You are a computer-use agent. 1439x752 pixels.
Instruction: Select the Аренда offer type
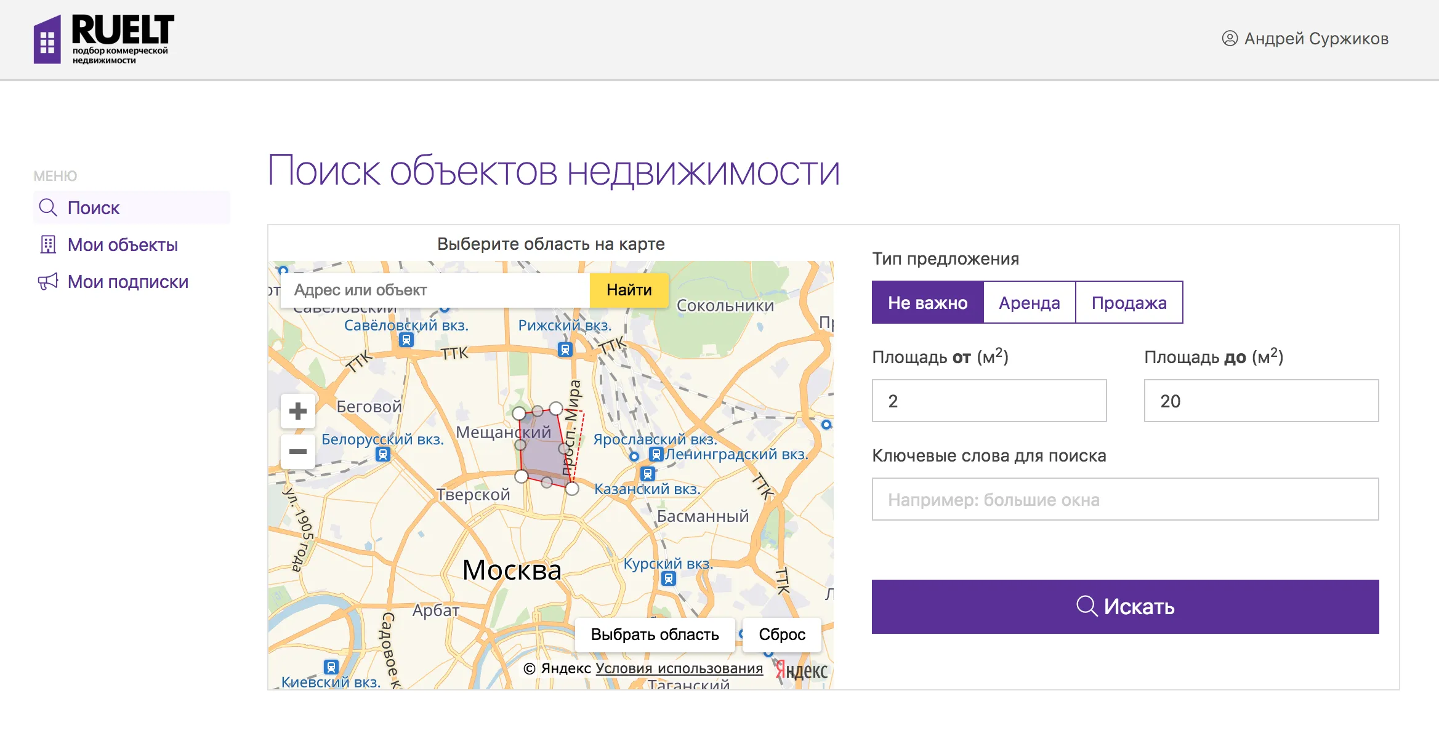click(1029, 302)
